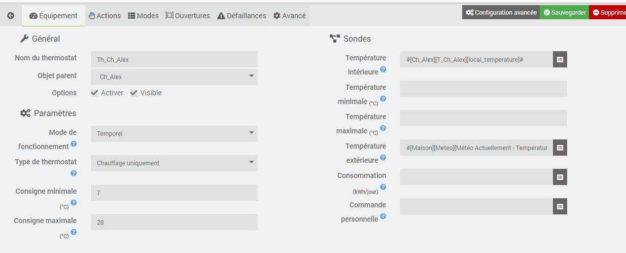Expand the Objet parent dropdown
Screen dimensions: 626x253
click(x=174, y=77)
